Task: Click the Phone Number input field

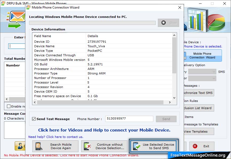Action: pos(129,119)
